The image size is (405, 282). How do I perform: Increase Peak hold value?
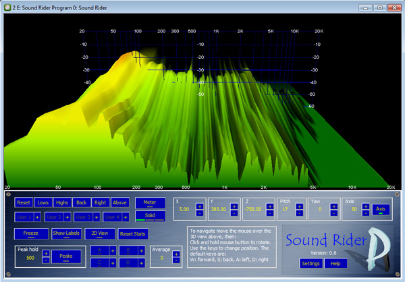click(46, 254)
